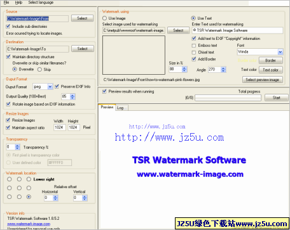Click the Text color button
The image size is (290, 230).
point(271,70)
